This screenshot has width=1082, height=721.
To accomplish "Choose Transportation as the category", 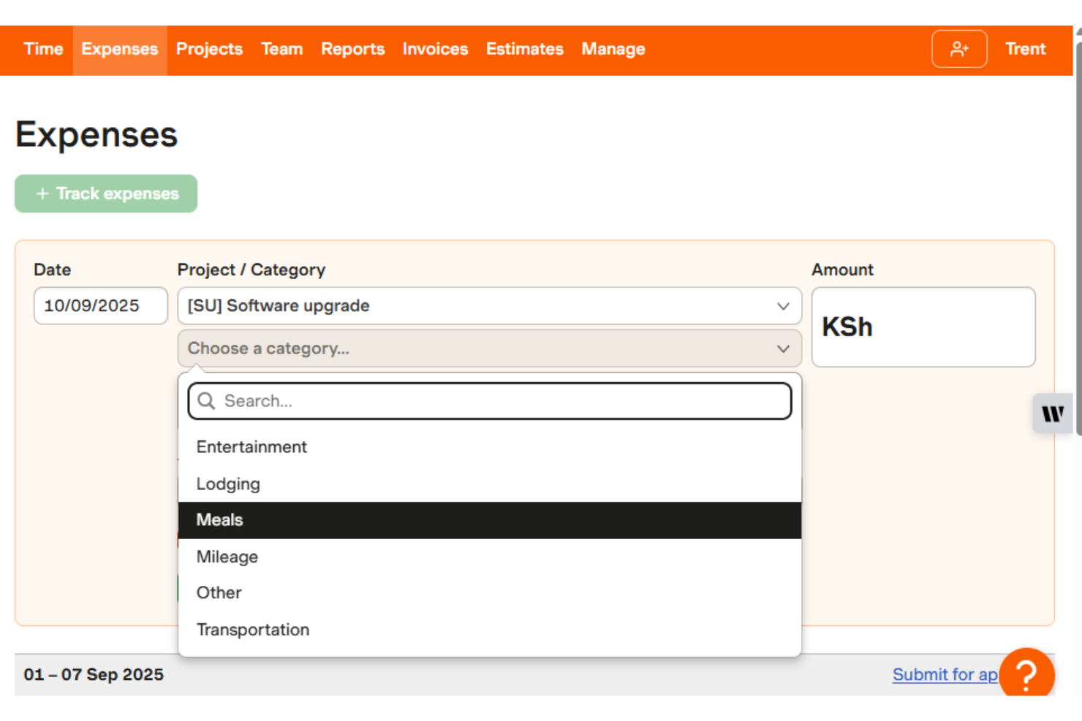I will point(252,629).
